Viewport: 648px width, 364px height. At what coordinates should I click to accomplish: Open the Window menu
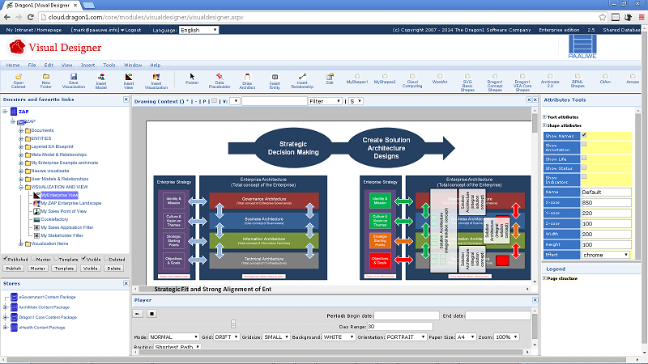pos(133,66)
